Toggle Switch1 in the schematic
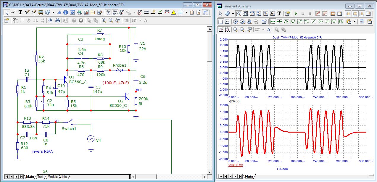This screenshot has width=377, height=182. click(x=69, y=121)
